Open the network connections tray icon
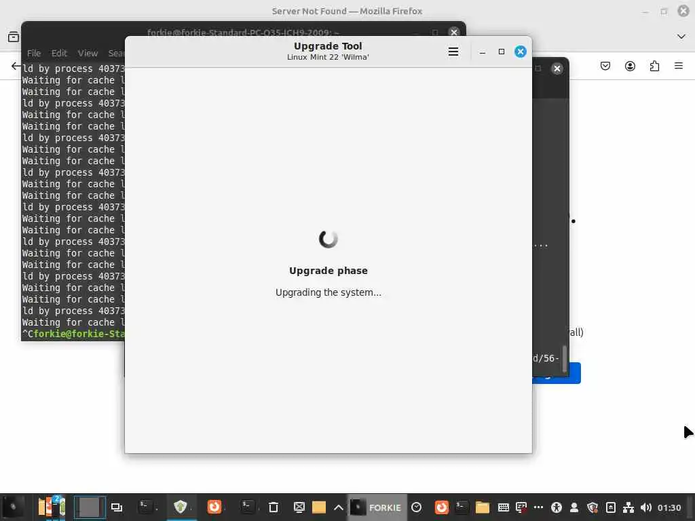The height and width of the screenshot is (521, 695). [x=628, y=507]
